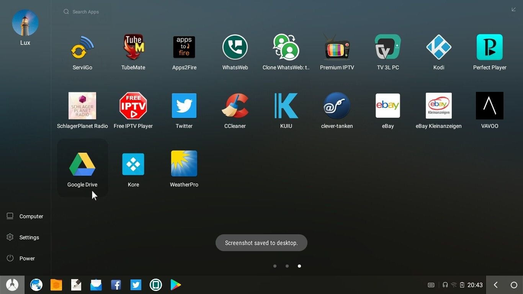This screenshot has height=294, width=523.
Task: Click the Lux user avatar
Action: click(x=25, y=23)
